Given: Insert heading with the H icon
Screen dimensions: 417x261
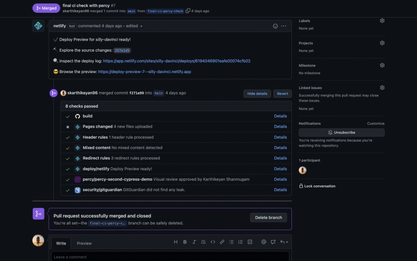Looking at the screenshot, I should 175,242.
